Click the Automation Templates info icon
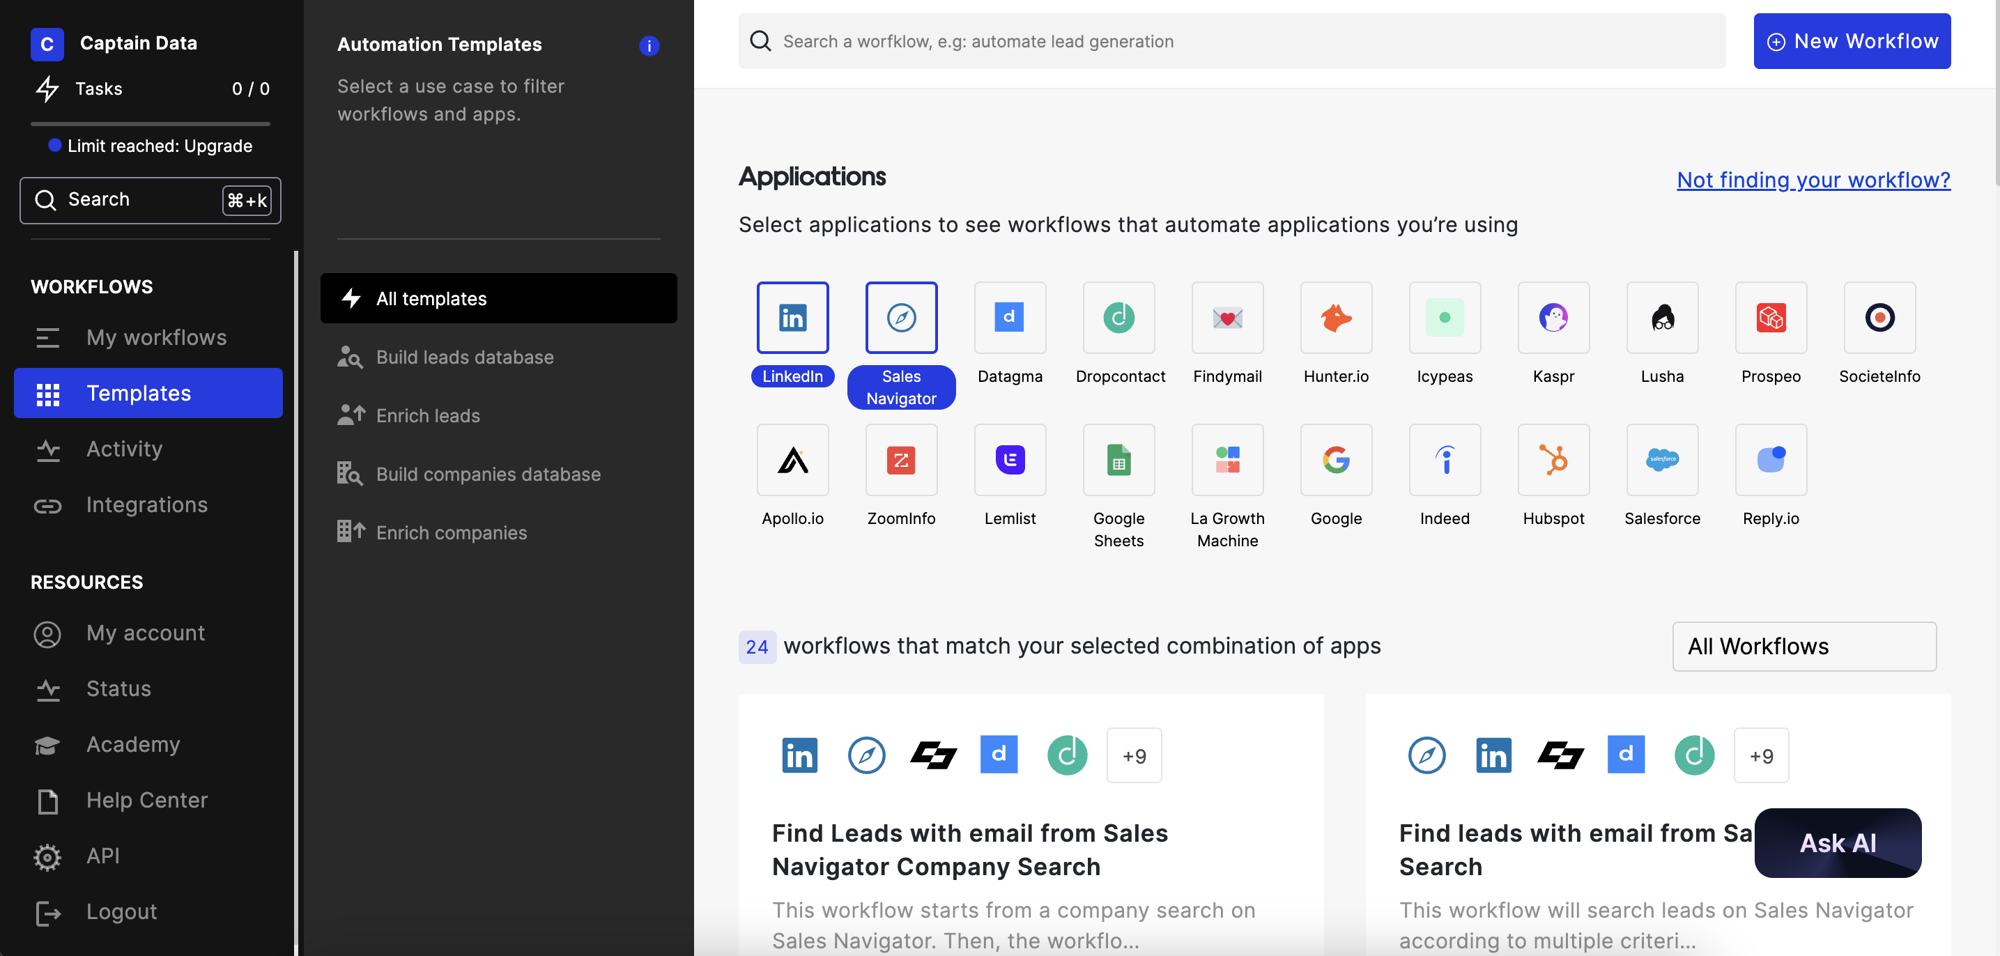Viewport: 2000px width, 956px height. [648, 46]
